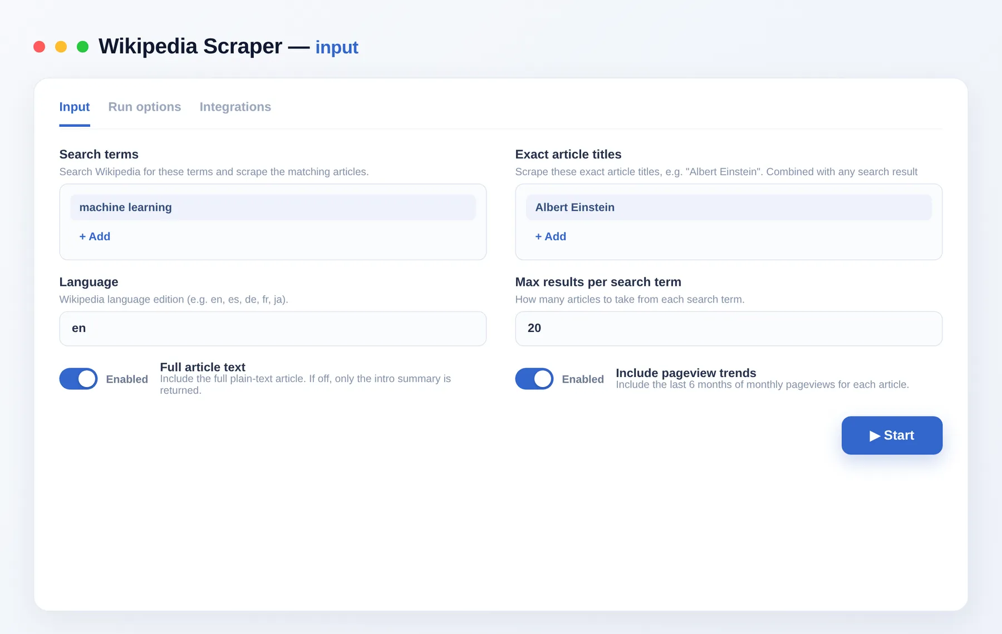Click the 'Full article text' label

pyautogui.click(x=203, y=367)
